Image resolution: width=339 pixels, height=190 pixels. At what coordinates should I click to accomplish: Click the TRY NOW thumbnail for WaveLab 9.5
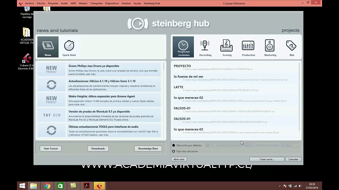coord(51,115)
